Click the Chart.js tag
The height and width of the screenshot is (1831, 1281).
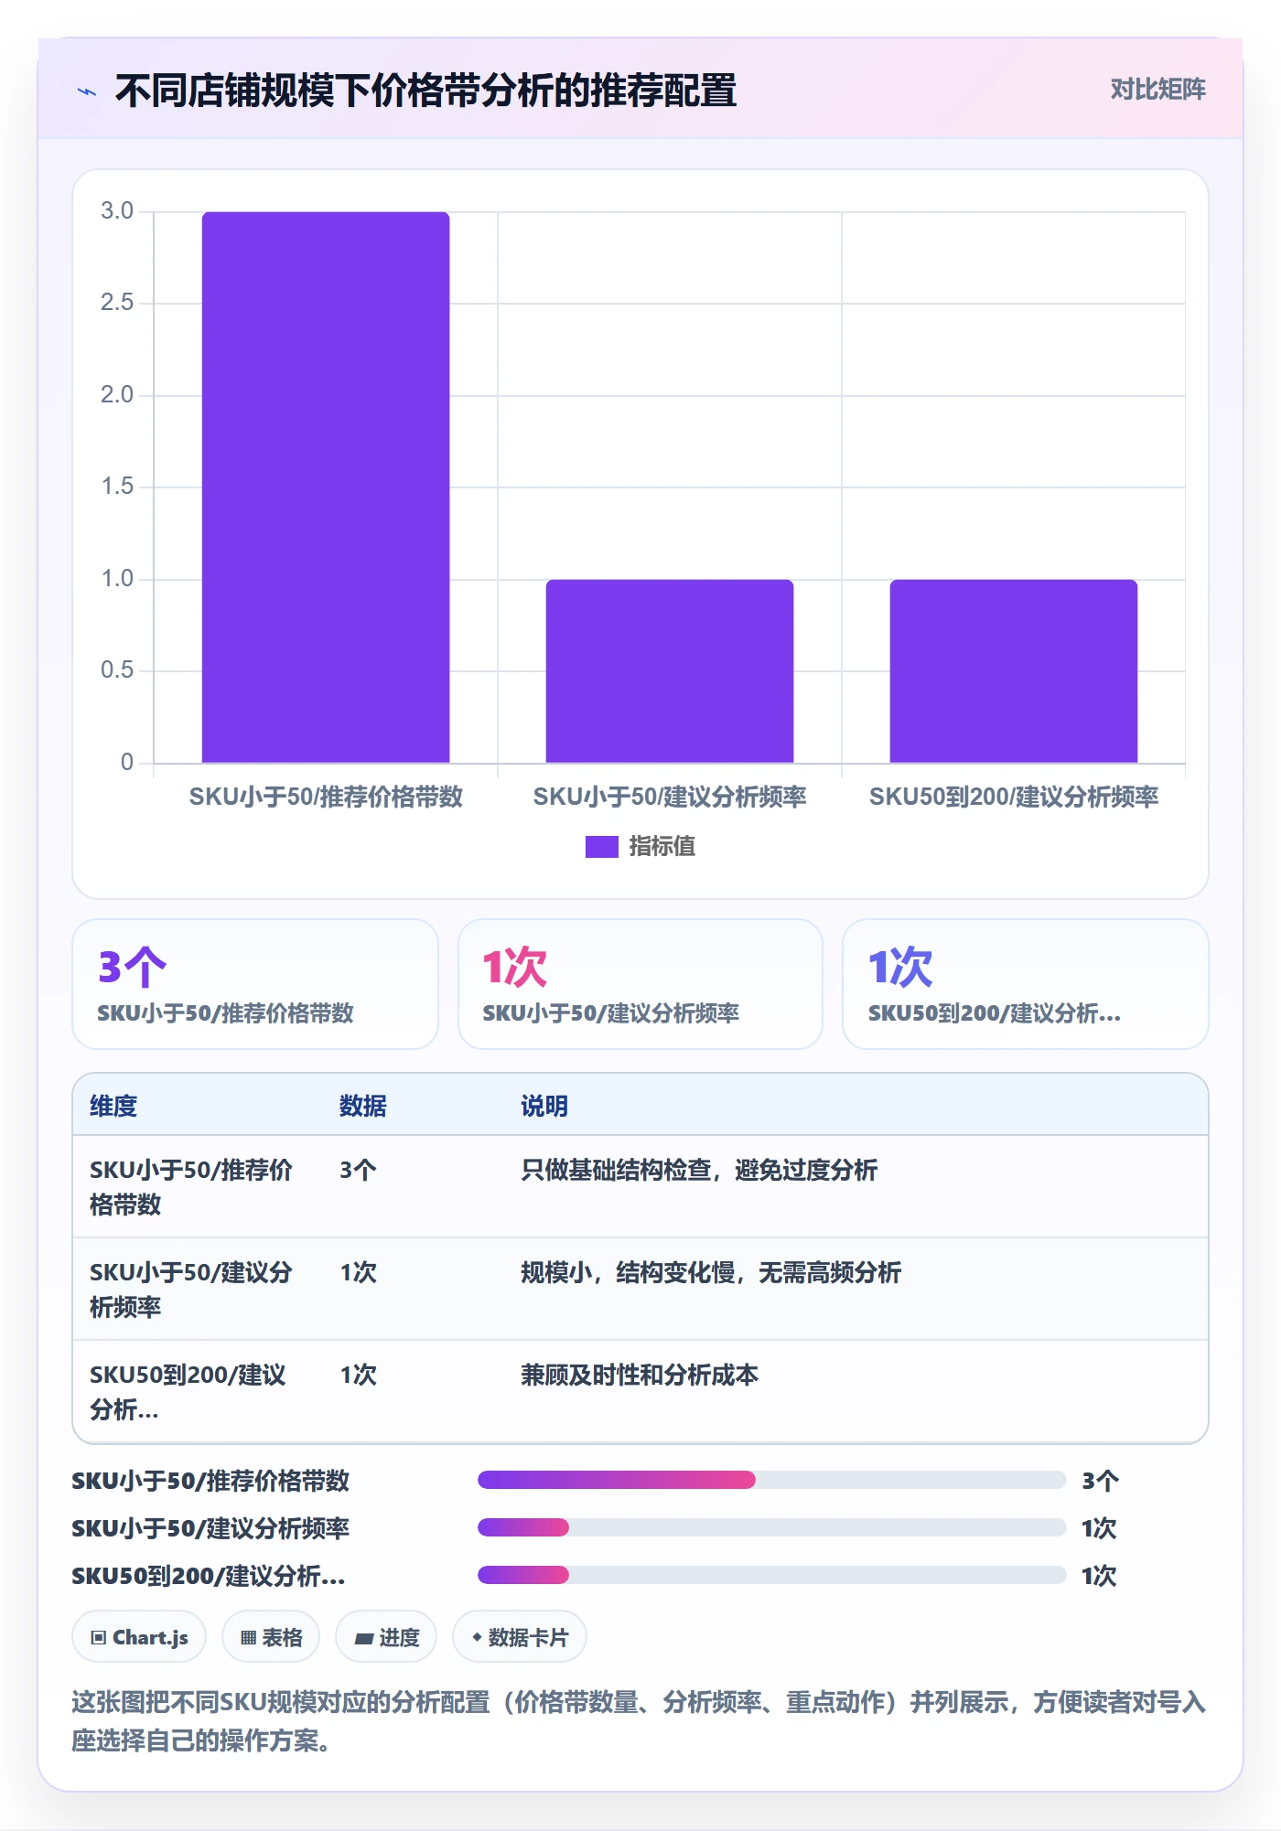[x=139, y=1637]
